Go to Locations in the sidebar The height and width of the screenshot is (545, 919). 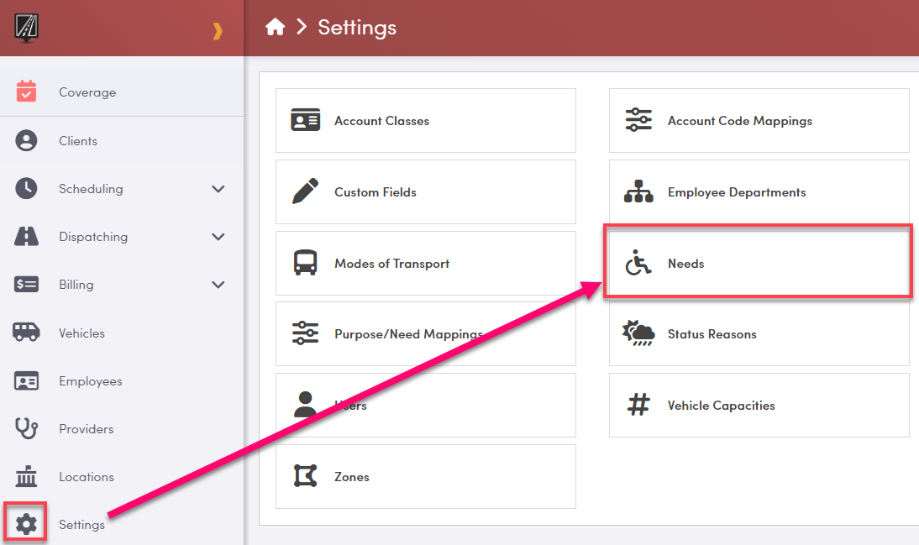(86, 477)
